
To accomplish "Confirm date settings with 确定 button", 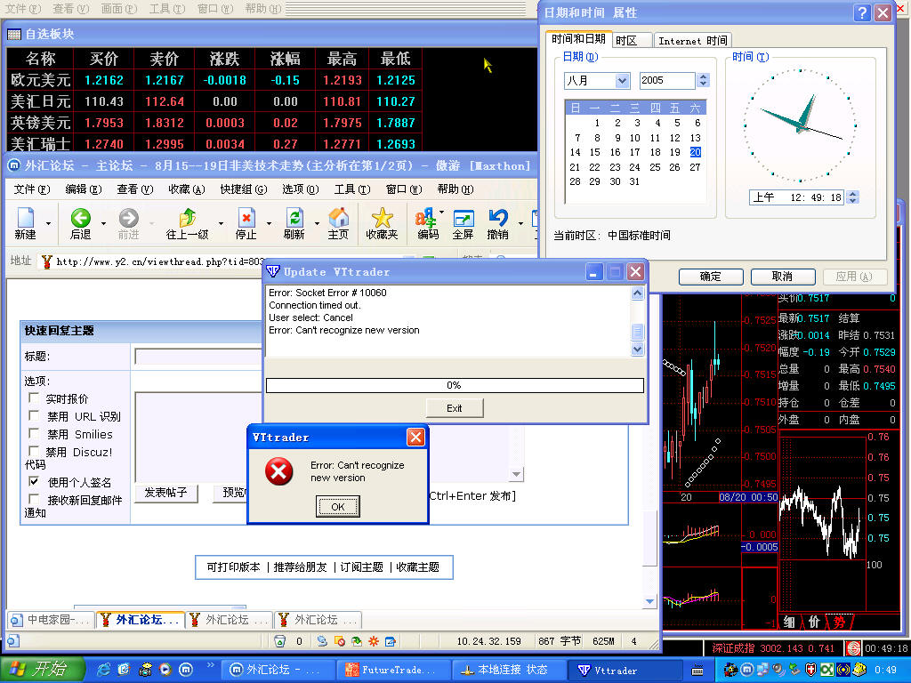I will point(711,277).
